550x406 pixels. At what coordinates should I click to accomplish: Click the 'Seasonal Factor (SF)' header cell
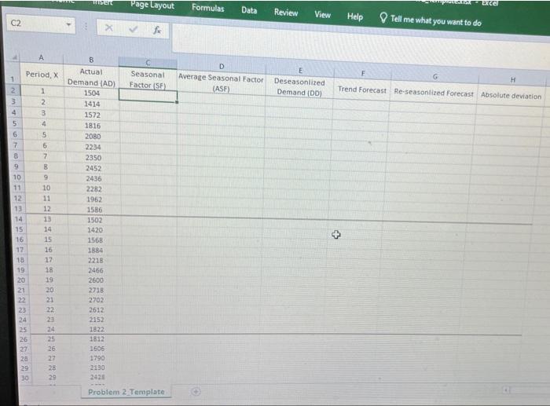(148, 79)
